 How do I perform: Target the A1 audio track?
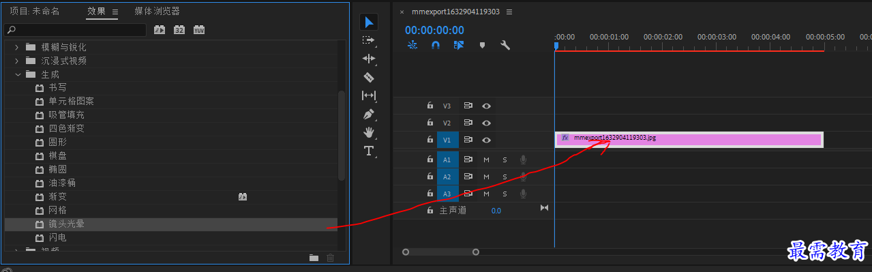pos(447,160)
